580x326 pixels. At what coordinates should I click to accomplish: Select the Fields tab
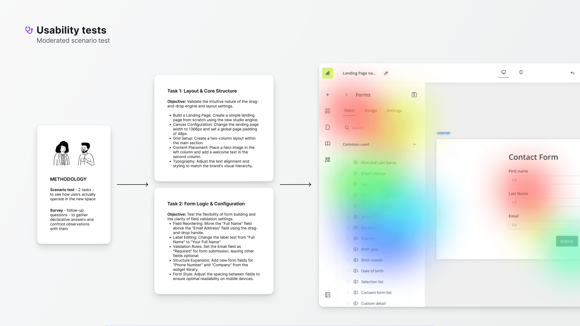[350, 111]
